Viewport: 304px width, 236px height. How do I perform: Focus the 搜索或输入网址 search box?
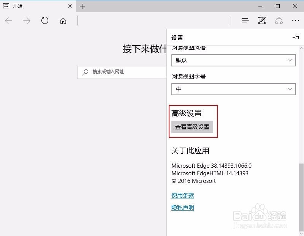point(122,72)
